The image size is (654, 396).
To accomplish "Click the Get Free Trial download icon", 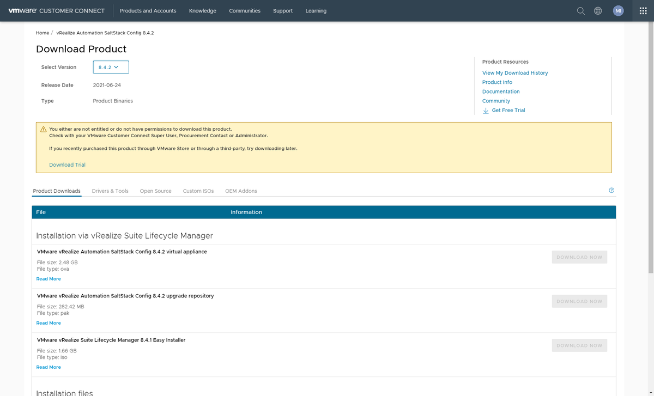I will click(x=486, y=111).
